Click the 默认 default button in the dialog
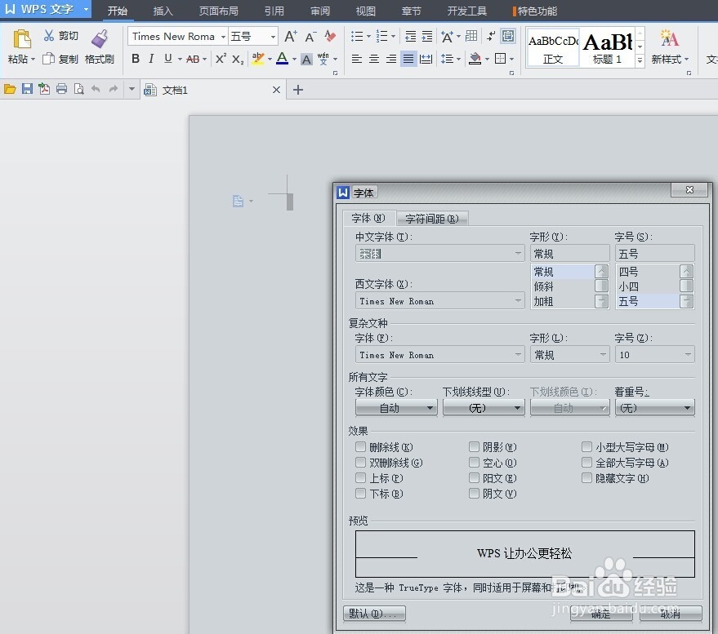The height and width of the screenshot is (634, 718). (x=374, y=614)
